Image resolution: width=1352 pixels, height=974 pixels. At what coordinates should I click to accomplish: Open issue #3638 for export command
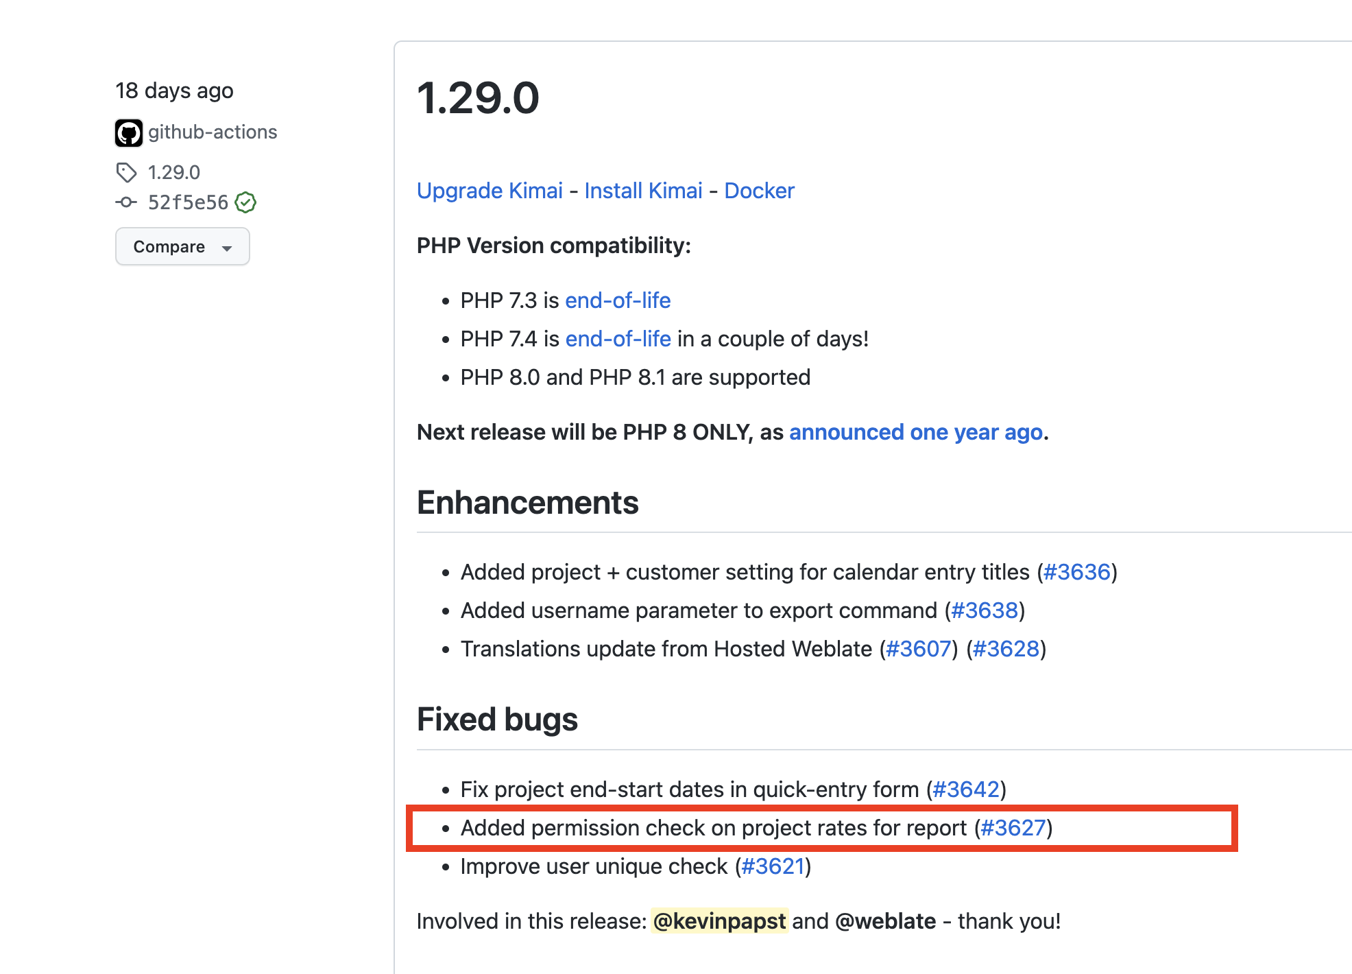click(985, 610)
